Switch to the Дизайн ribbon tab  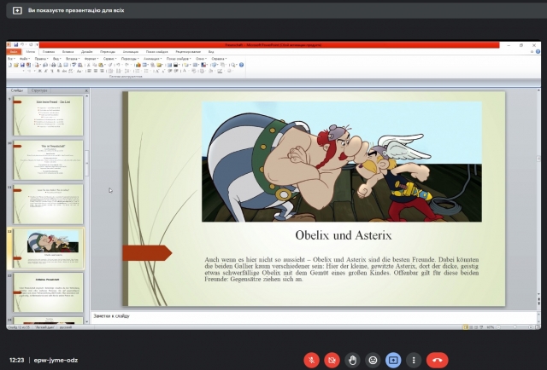87,52
